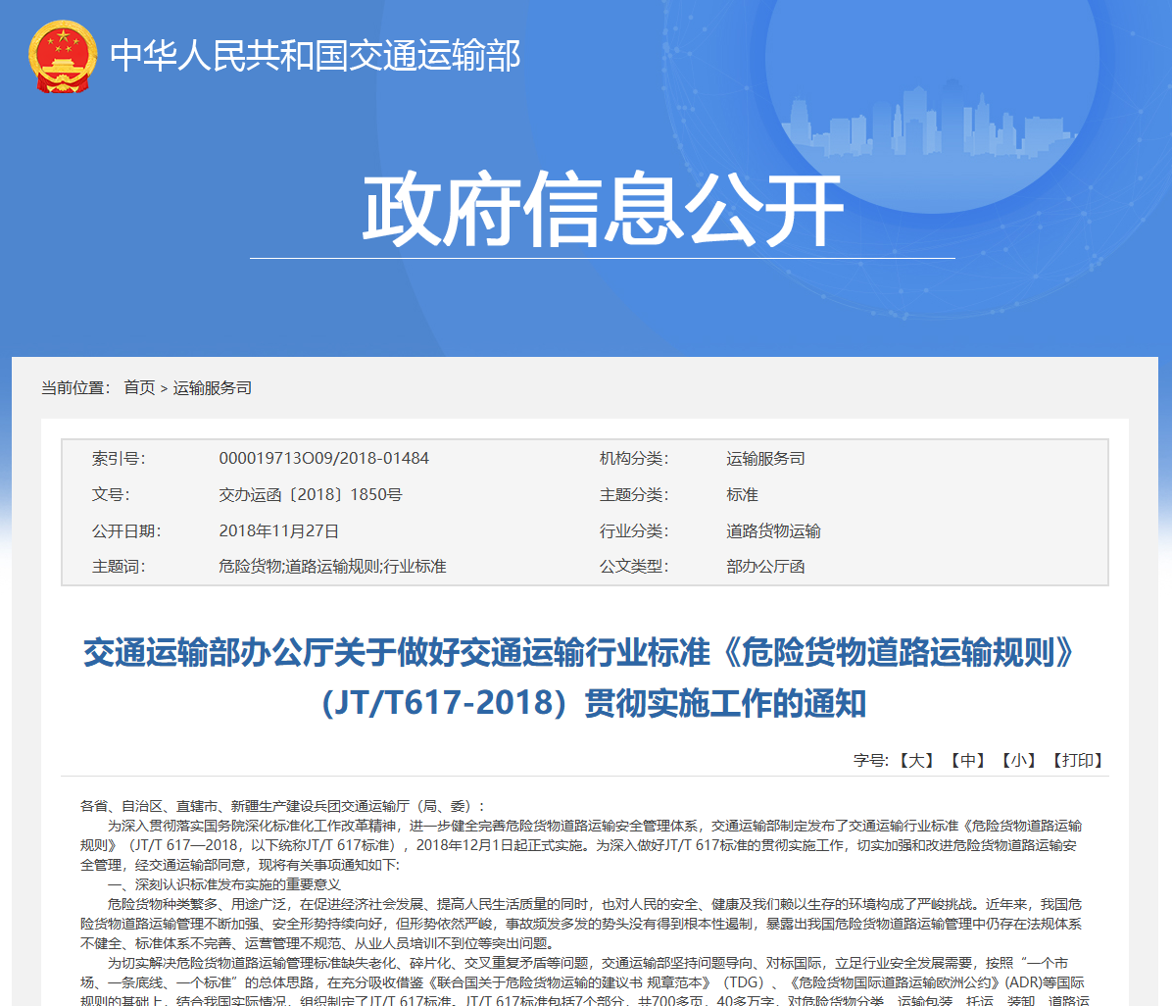This screenshot has width=1172, height=1006.
Task: Click the 政府信息公开 banner heading
Action: pos(602,210)
